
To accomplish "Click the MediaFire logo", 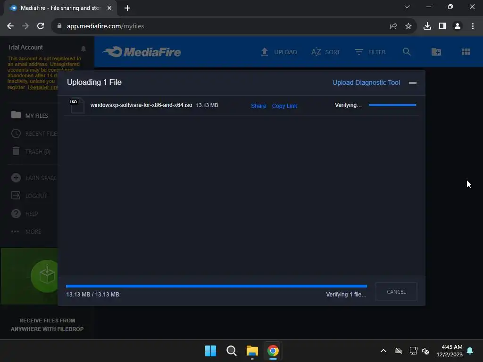I will coord(142,52).
